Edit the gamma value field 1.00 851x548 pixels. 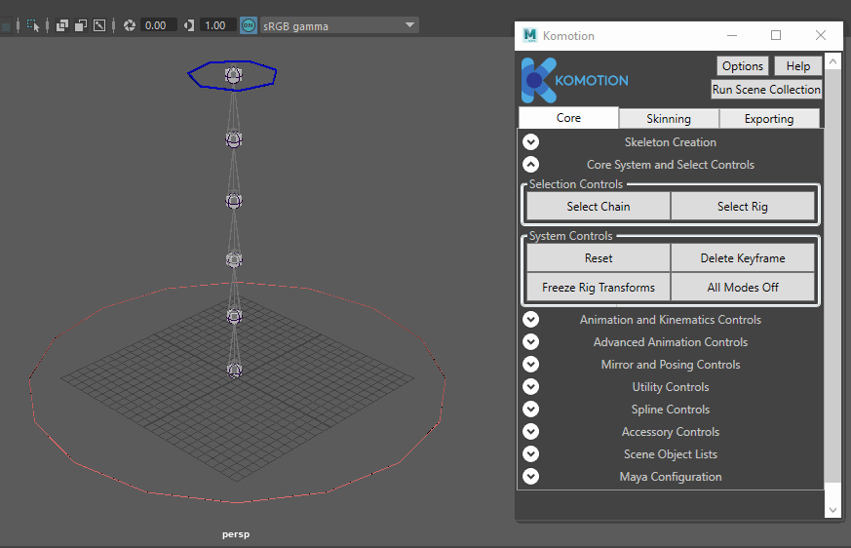pyautogui.click(x=217, y=25)
